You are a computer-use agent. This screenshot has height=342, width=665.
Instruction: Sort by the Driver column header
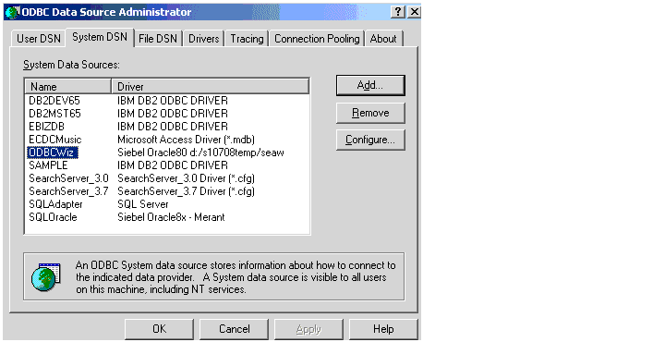point(211,86)
